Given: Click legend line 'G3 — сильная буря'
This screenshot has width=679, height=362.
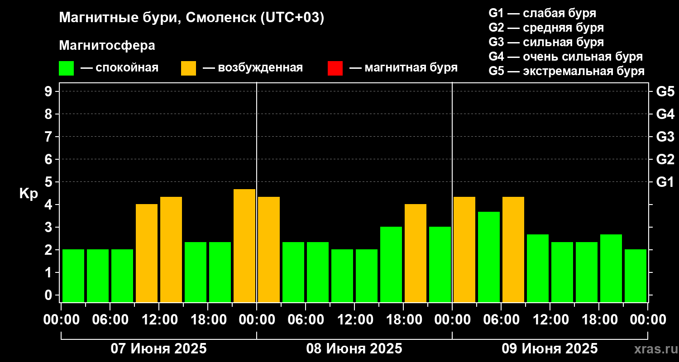Looking at the screenshot, I should (x=546, y=42).
